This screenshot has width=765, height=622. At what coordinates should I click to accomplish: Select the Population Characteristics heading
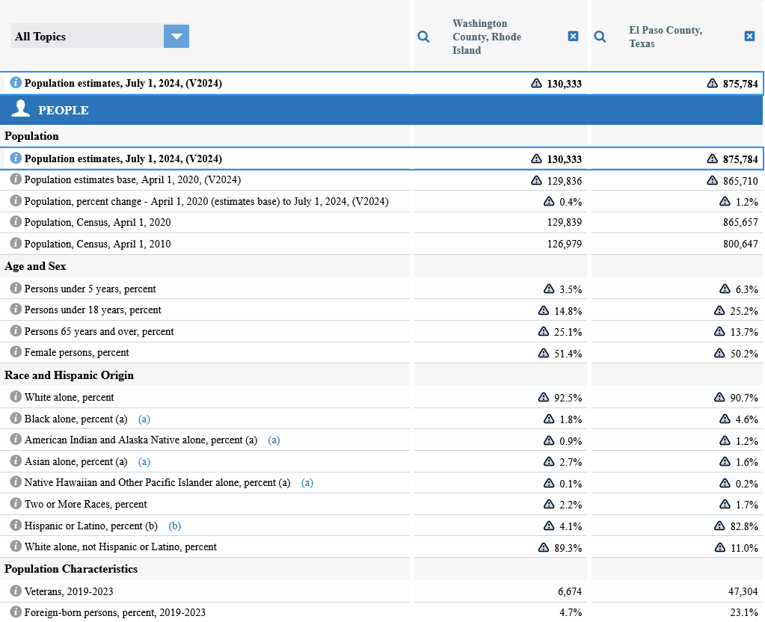click(71, 569)
